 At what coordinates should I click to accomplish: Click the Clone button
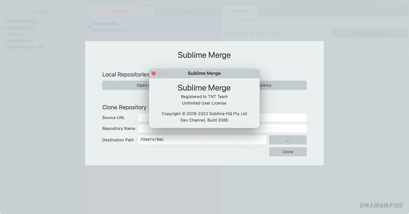click(288, 152)
